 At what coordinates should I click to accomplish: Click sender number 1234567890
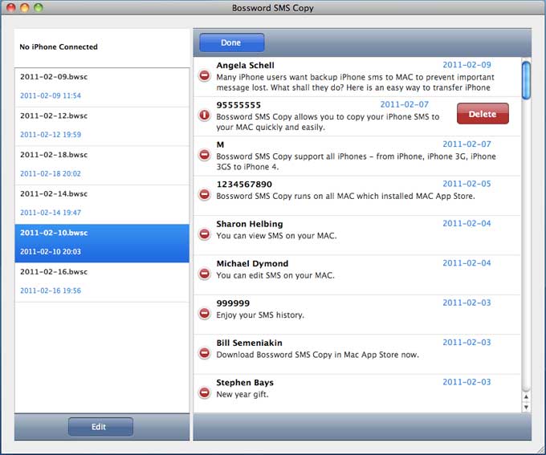(x=244, y=185)
